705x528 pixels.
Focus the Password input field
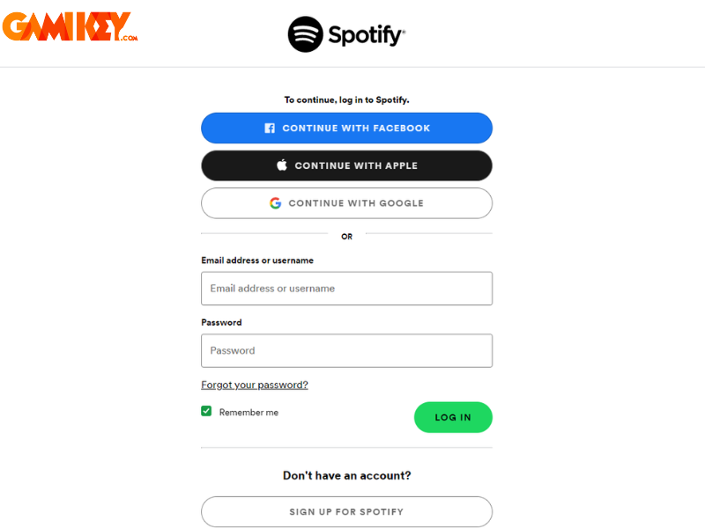tap(346, 350)
